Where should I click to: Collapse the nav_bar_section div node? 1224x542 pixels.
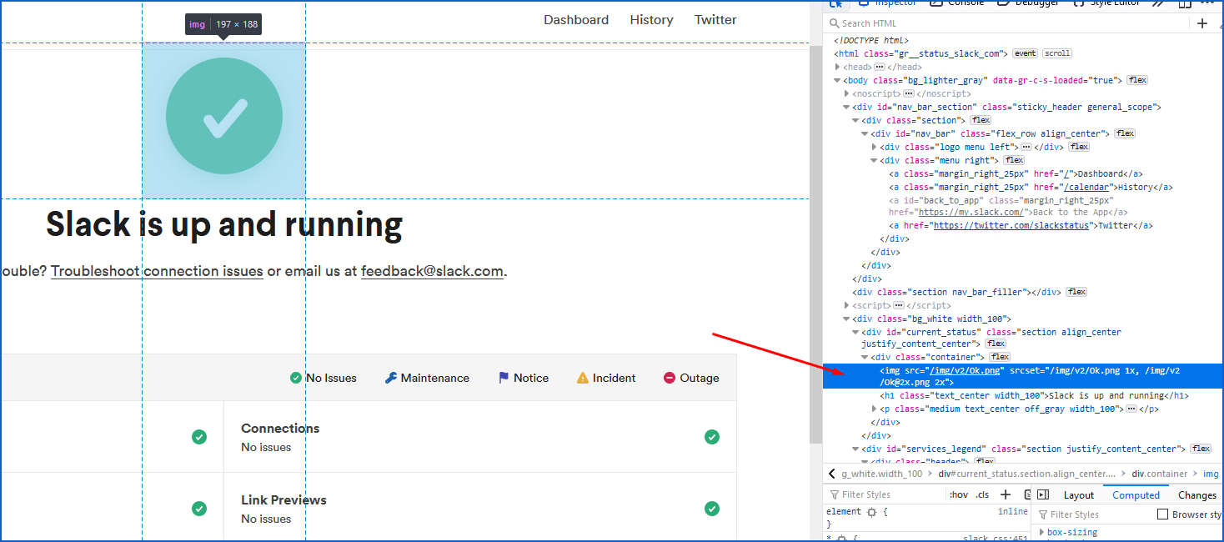click(x=847, y=107)
